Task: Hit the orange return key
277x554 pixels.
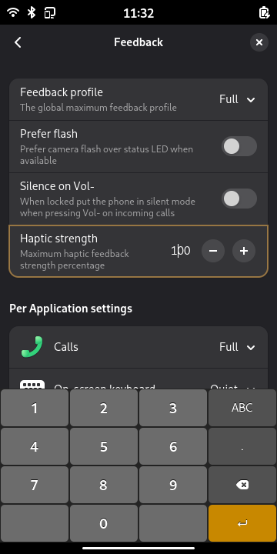Action: (242, 523)
